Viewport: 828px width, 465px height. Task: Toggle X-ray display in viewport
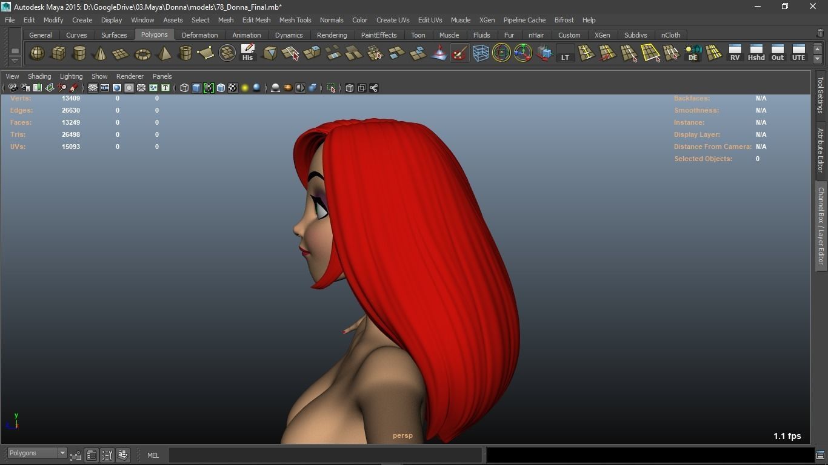tap(350, 88)
